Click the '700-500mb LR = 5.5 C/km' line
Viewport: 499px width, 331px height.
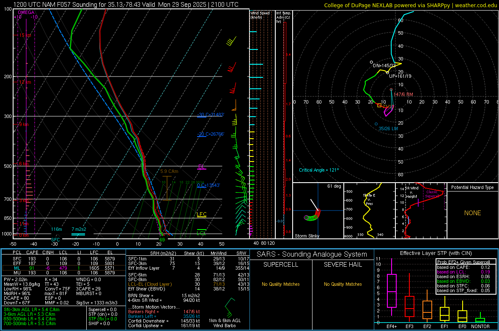[30, 323]
